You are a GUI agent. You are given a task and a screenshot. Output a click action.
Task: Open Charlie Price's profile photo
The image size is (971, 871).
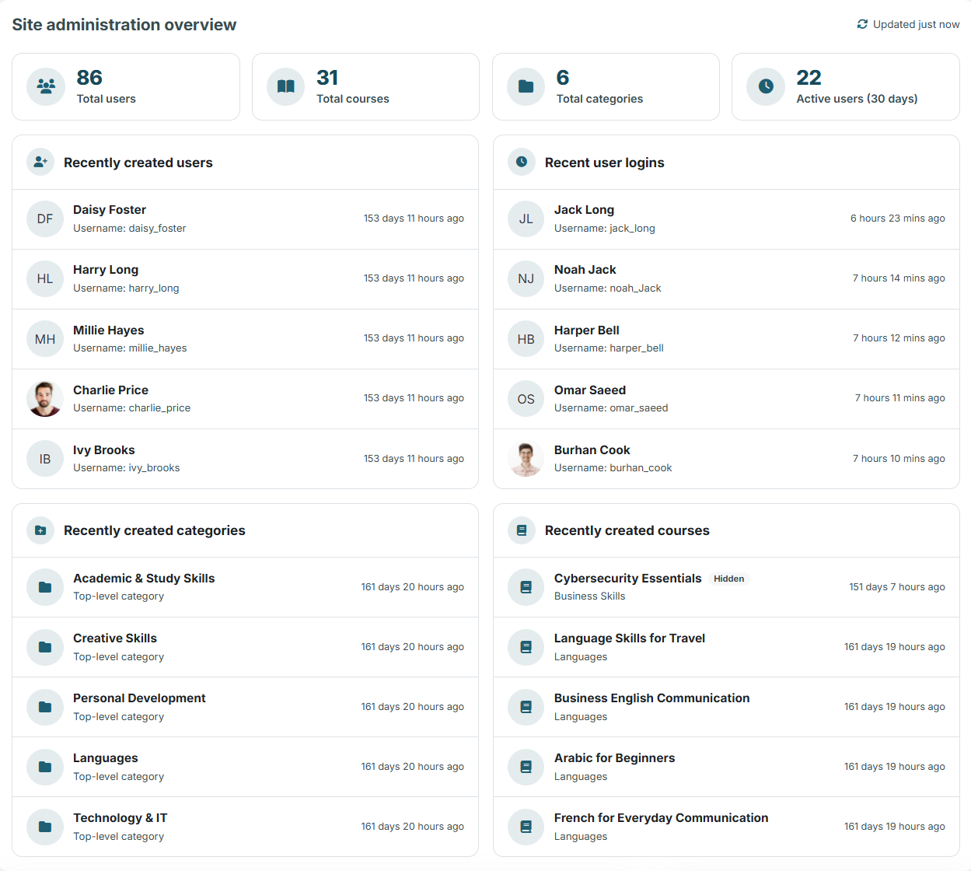(x=45, y=399)
